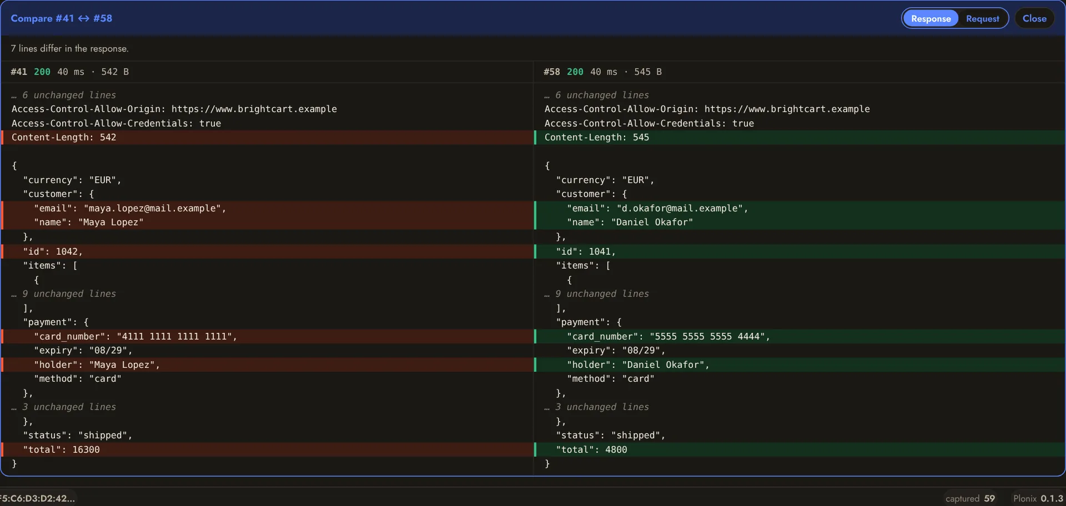The image size is (1066, 506).
Task: Expand 6 unchanged lines in #58 pane
Action: pos(597,95)
